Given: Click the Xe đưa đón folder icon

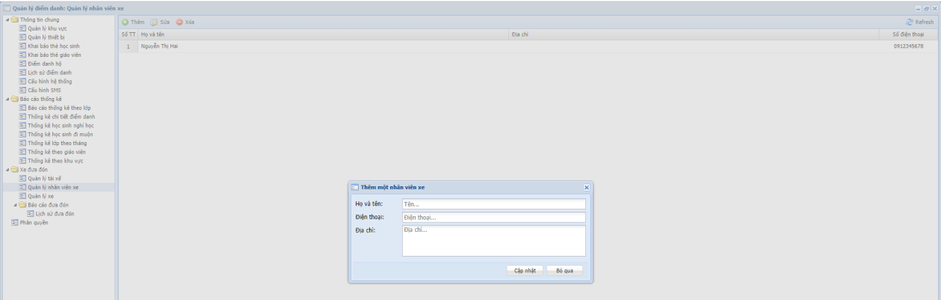Looking at the screenshot, I should (x=13, y=170).
